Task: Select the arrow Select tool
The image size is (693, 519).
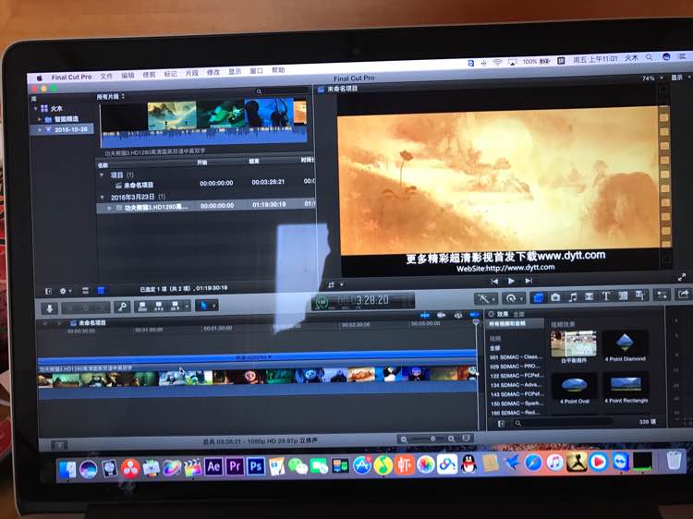Action: (203, 305)
